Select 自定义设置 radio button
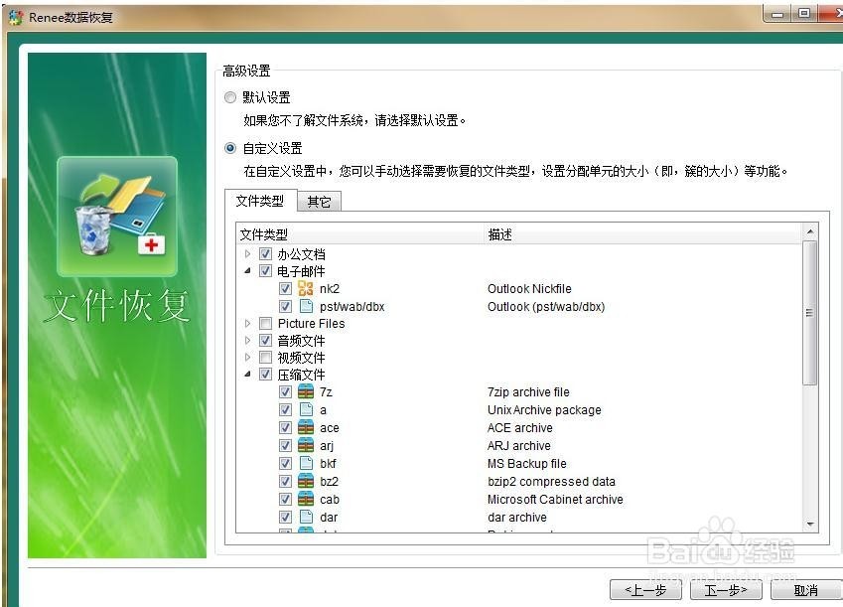843x607 pixels. (x=230, y=148)
